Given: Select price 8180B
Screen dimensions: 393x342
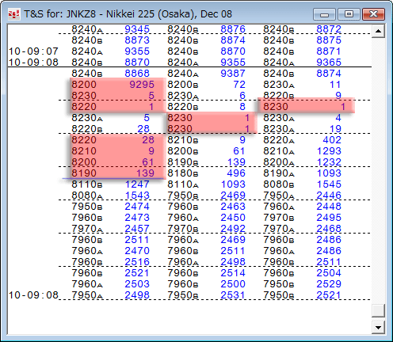Looking at the screenshot, I should pos(183,173).
